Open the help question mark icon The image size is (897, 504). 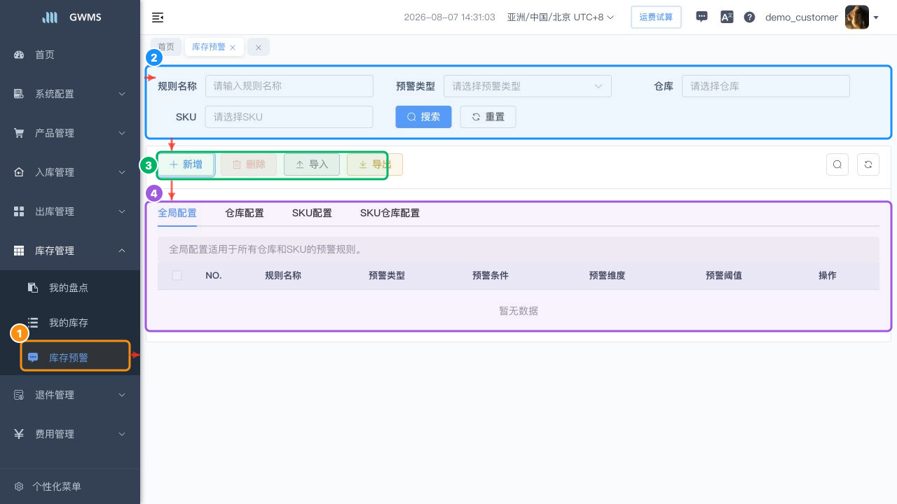pyautogui.click(x=749, y=17)
